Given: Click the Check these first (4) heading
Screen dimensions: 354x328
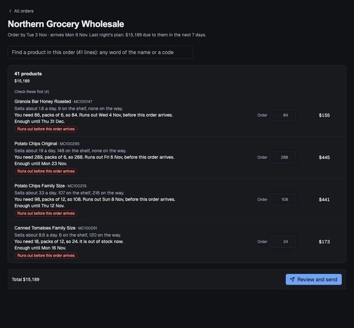Looking at the screenshot, I should [x=32, y=92].
